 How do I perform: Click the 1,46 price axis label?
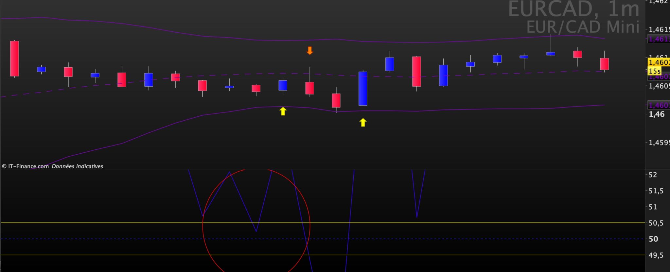point(657,114)
